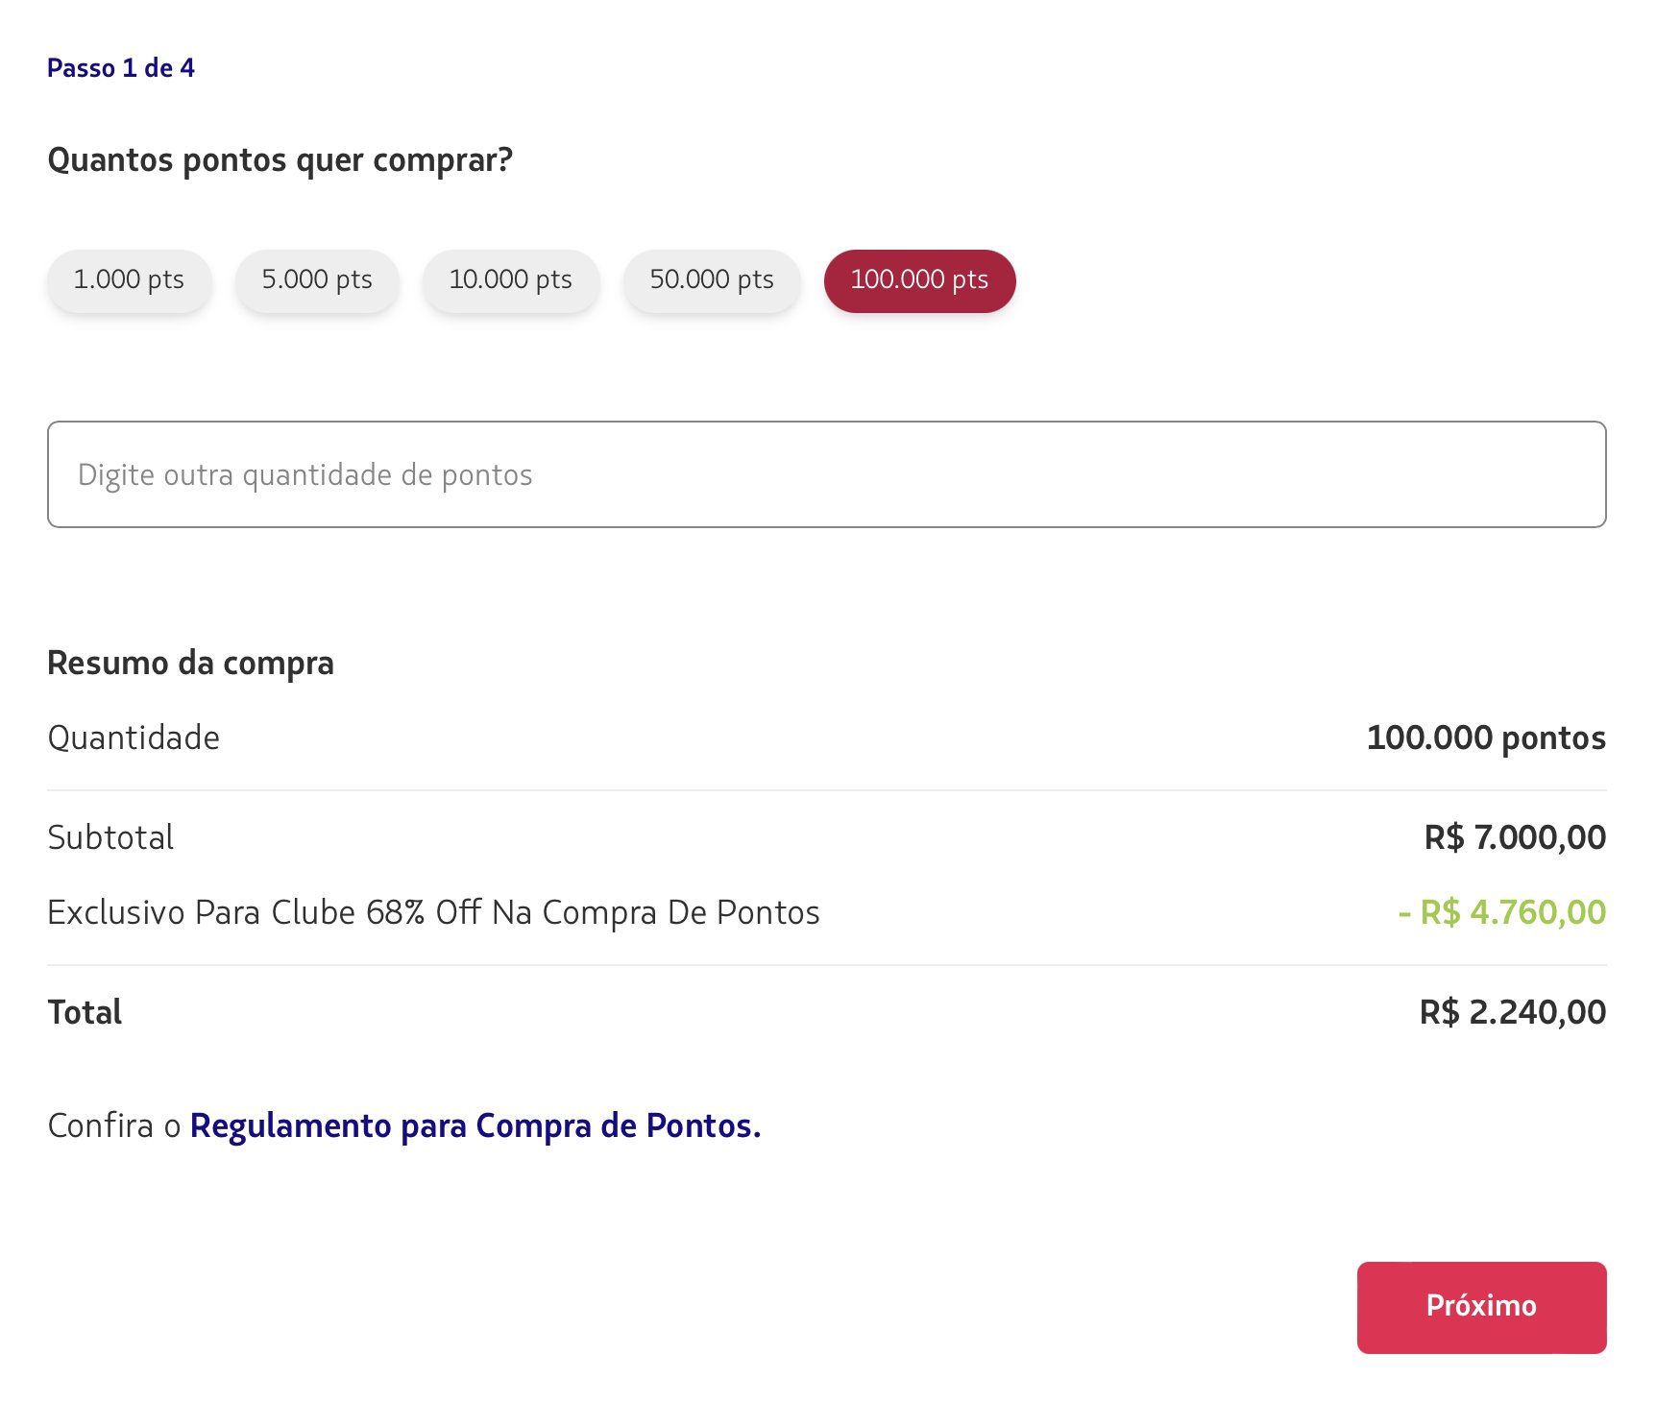The image size is (1656, 1402).
Task: Select the 1.000 pts option
Action: (129, 280)
